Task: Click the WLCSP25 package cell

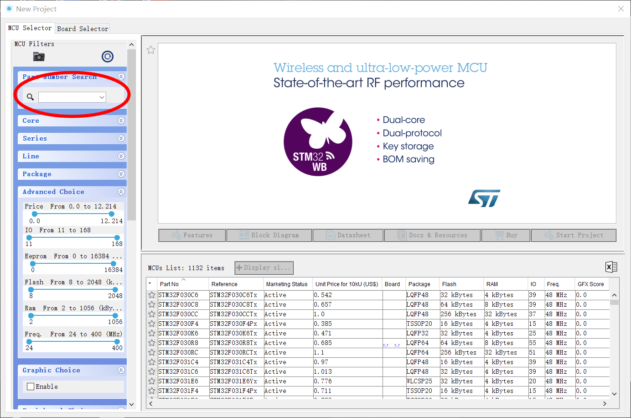Action: pyautogui.click(x=422, y=381)
